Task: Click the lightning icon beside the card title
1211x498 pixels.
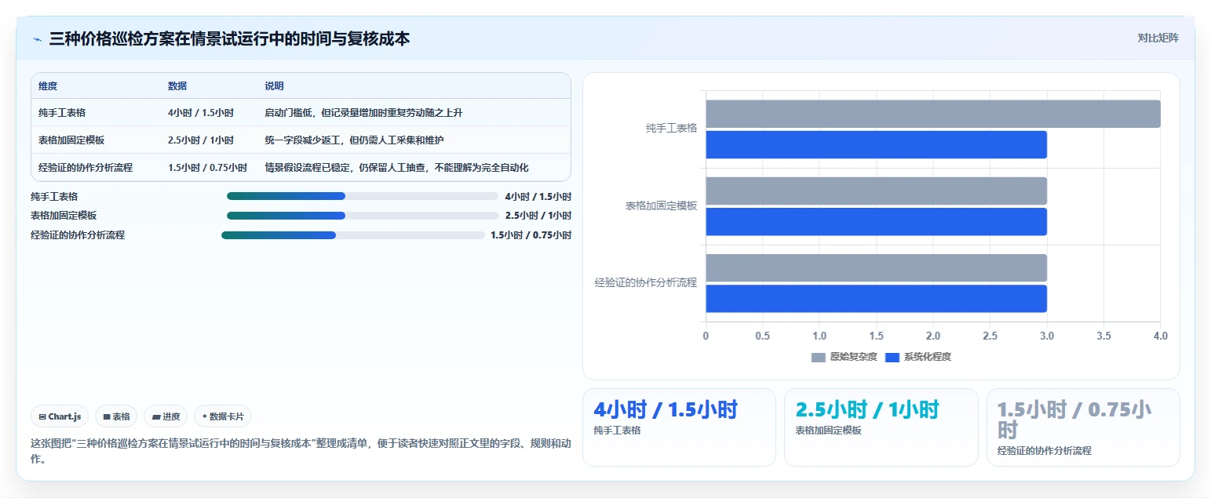Action: [37, 38]
